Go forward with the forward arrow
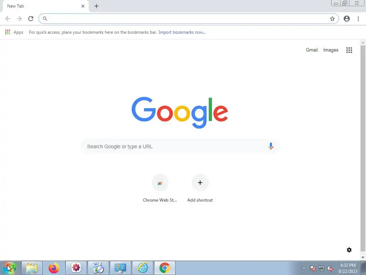This screenshot has width=366, height=275. click(x=19, y=19)
